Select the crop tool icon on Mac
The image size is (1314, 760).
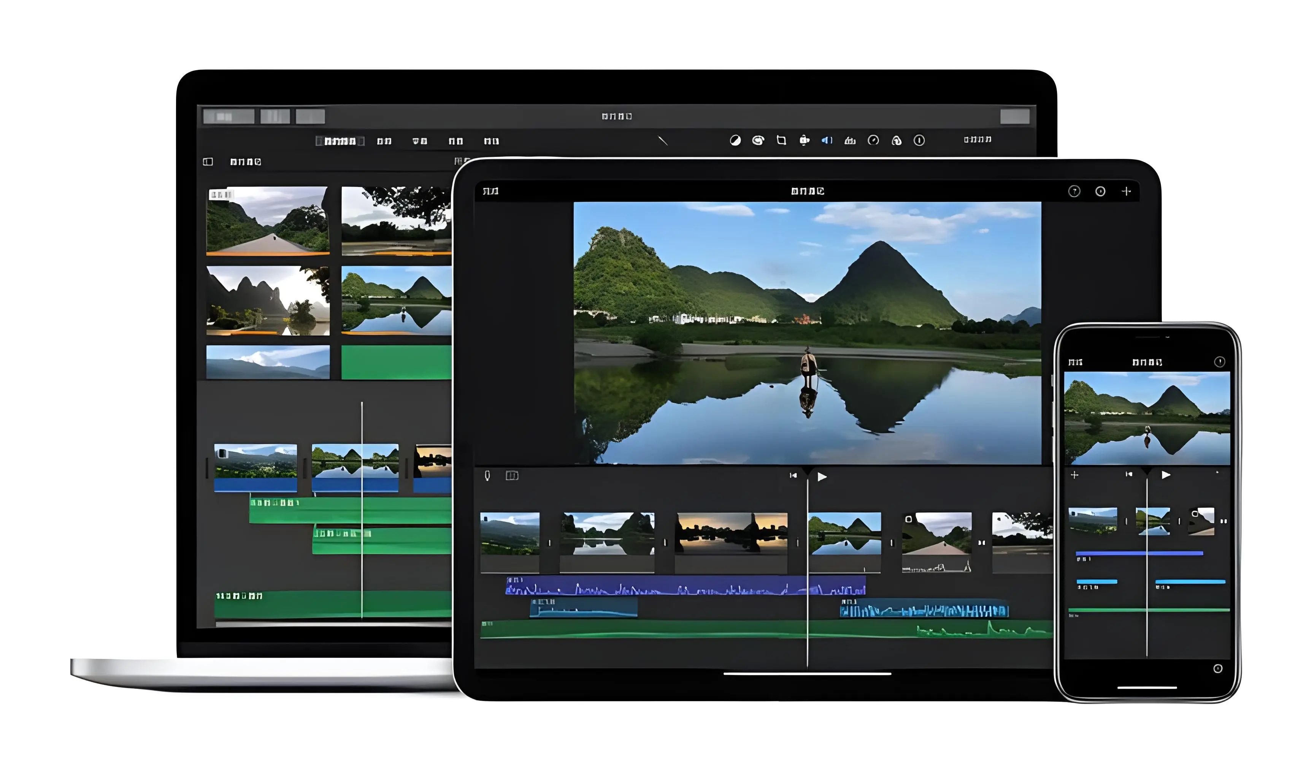781,140
